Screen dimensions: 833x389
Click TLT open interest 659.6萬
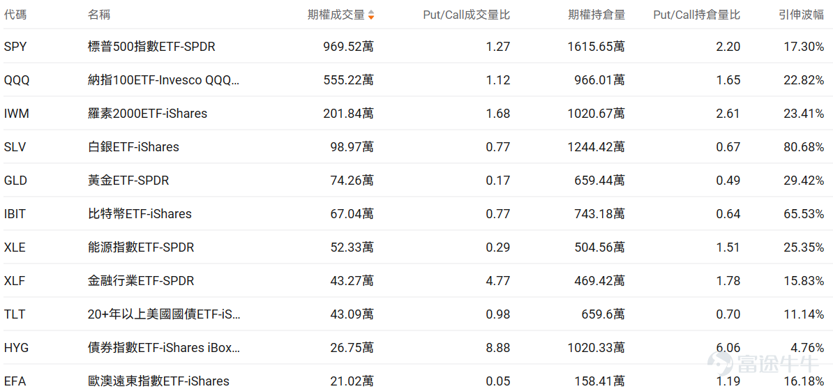pyautogui.click(x=603, y=314)
